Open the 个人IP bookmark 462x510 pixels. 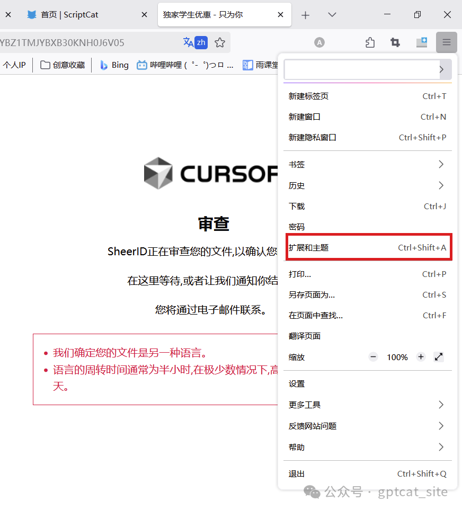pos(14,65)
